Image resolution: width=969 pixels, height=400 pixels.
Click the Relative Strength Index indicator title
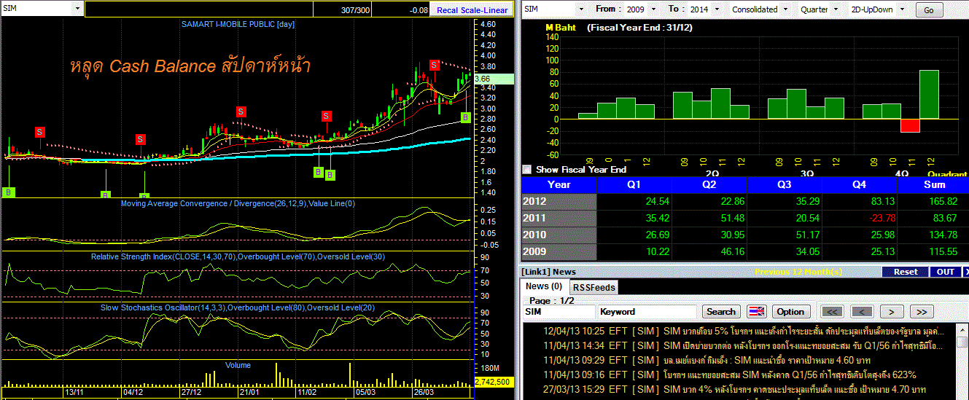238,256
